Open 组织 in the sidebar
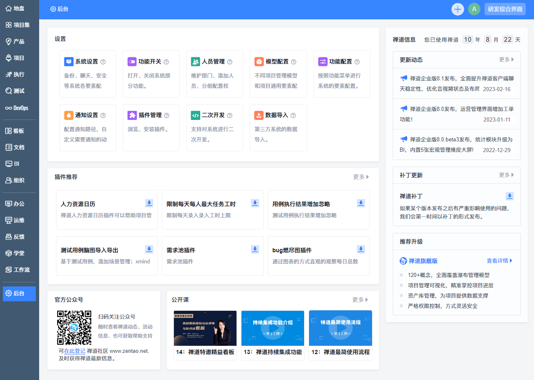Image resolution: width=534 pixels, height=380 pixels. (x=19, y=180)
